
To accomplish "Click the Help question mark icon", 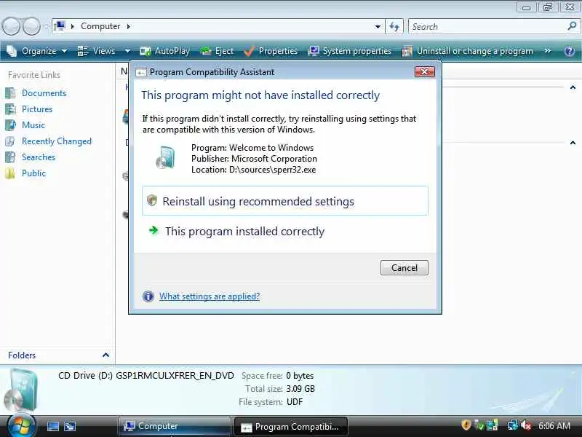I will (x=570, y=51).
